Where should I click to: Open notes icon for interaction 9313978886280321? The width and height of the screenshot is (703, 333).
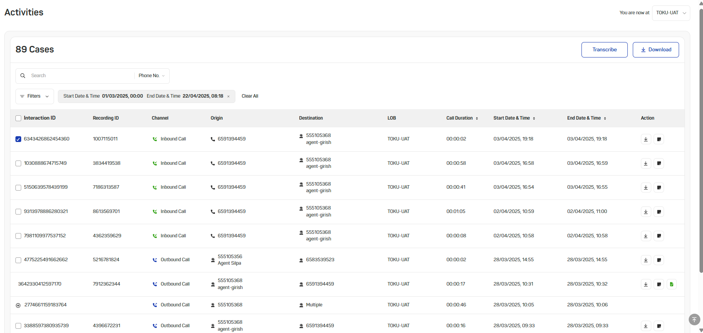click(659, 212)
